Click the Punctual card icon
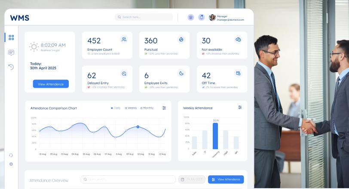The width and height of the screenshot is (349, 189). (x=181, y=40)
